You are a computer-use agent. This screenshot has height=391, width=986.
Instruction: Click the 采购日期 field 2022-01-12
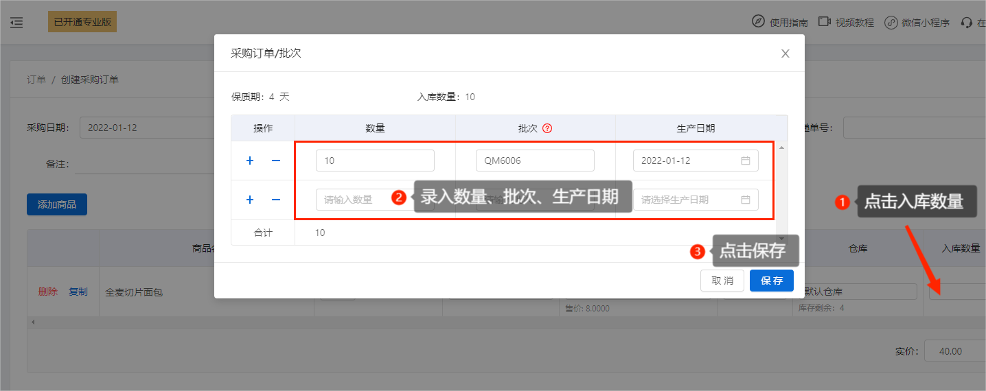pos(147,128)
